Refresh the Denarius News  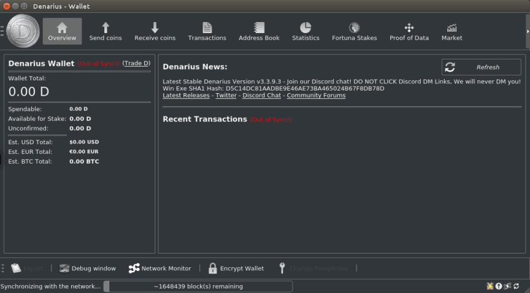point(481,67)
